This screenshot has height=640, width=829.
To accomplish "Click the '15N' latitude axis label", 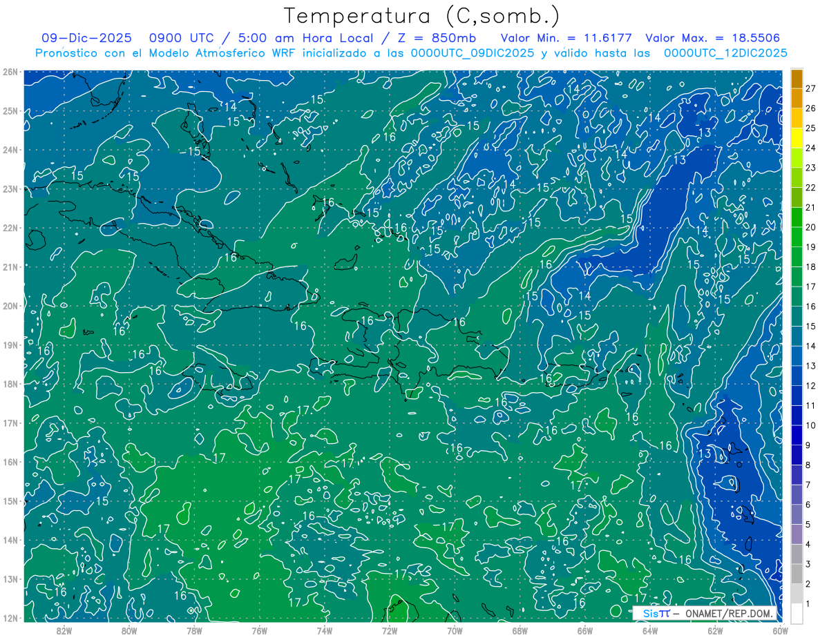I will (10, 501).
